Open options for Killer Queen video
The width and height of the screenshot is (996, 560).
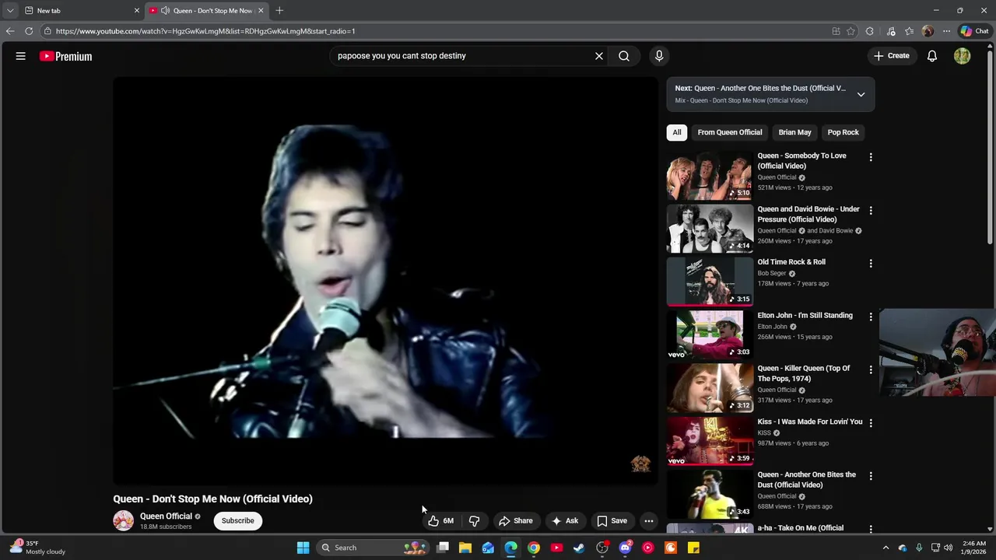tap(871, 370)
